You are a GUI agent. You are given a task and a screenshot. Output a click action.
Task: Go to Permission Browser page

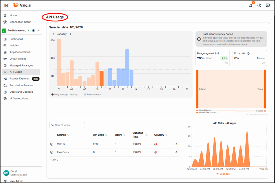coord(21,85)
